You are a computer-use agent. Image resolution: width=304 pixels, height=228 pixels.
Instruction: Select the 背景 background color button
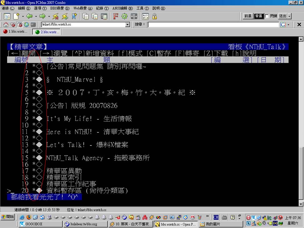258,16
